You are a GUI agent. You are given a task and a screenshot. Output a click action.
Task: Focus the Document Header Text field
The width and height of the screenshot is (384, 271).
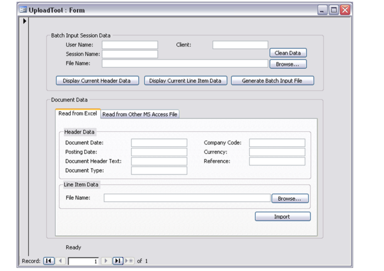click(159, 161)
